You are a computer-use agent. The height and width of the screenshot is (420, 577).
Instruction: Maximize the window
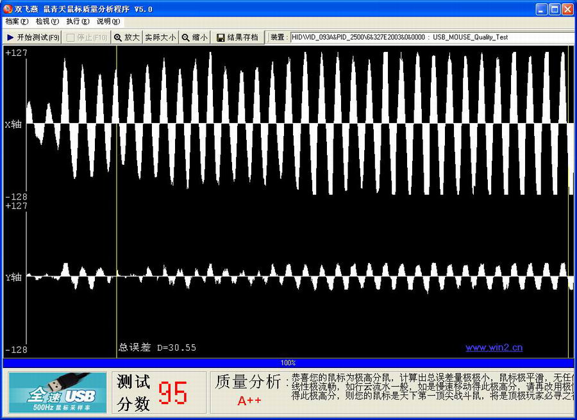555,8
